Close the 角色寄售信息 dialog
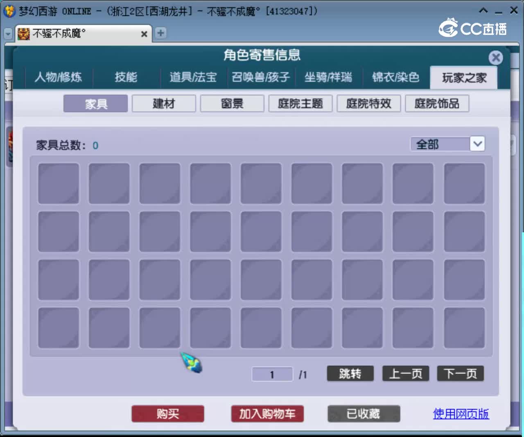Viewport: 524px width, 437px height. (x=496, y=58)
